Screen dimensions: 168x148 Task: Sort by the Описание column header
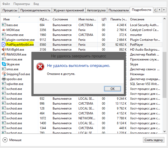(145, 19)
